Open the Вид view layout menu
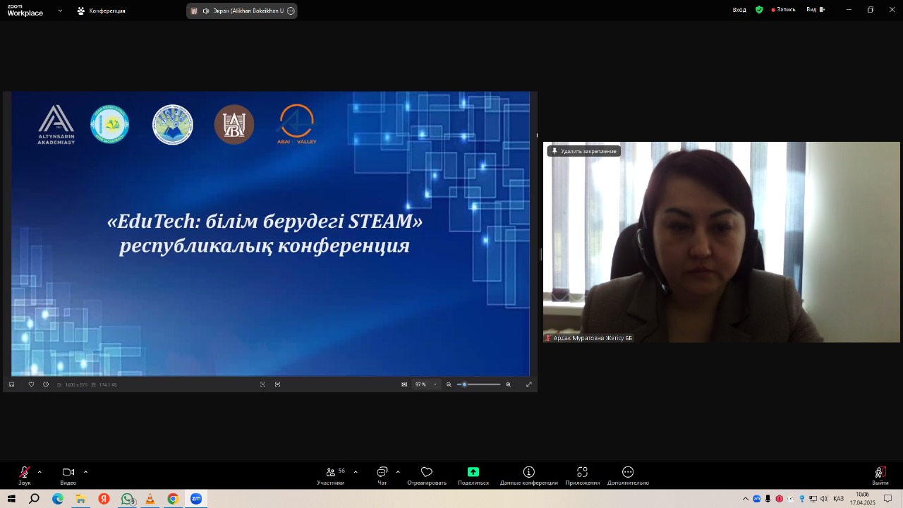The width and height of the screenshot is (903, 508). (815, 10)
